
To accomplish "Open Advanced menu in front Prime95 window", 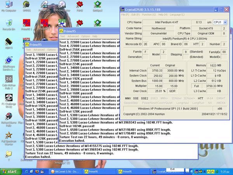I will click(x=73, y=36).
